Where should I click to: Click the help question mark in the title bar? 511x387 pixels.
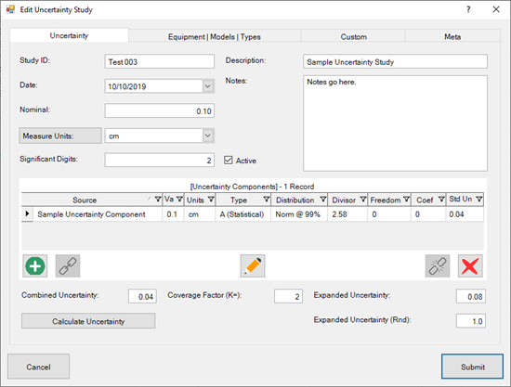(468, 9)
